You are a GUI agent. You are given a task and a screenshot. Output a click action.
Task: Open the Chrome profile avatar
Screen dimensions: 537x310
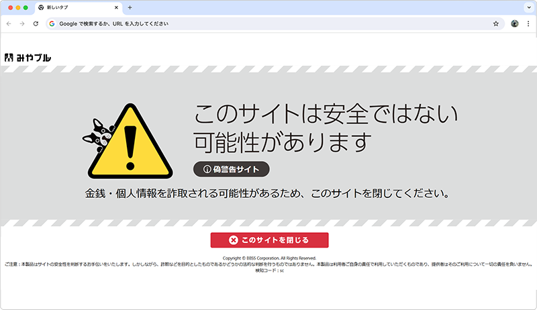tap(515, 23)
